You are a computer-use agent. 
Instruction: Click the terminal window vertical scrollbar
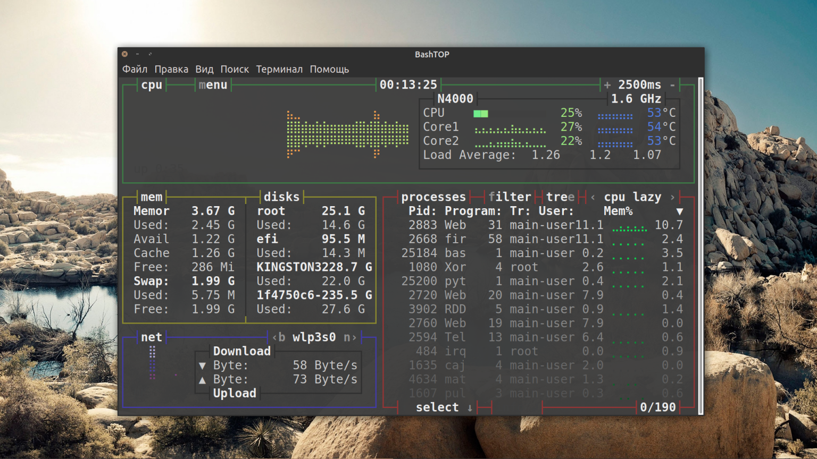701,244
